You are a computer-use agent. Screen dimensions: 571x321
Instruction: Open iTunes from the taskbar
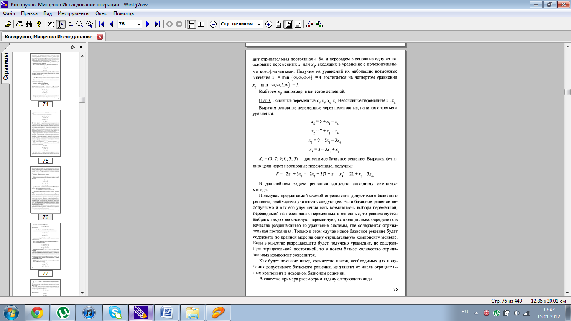(89, 312)
